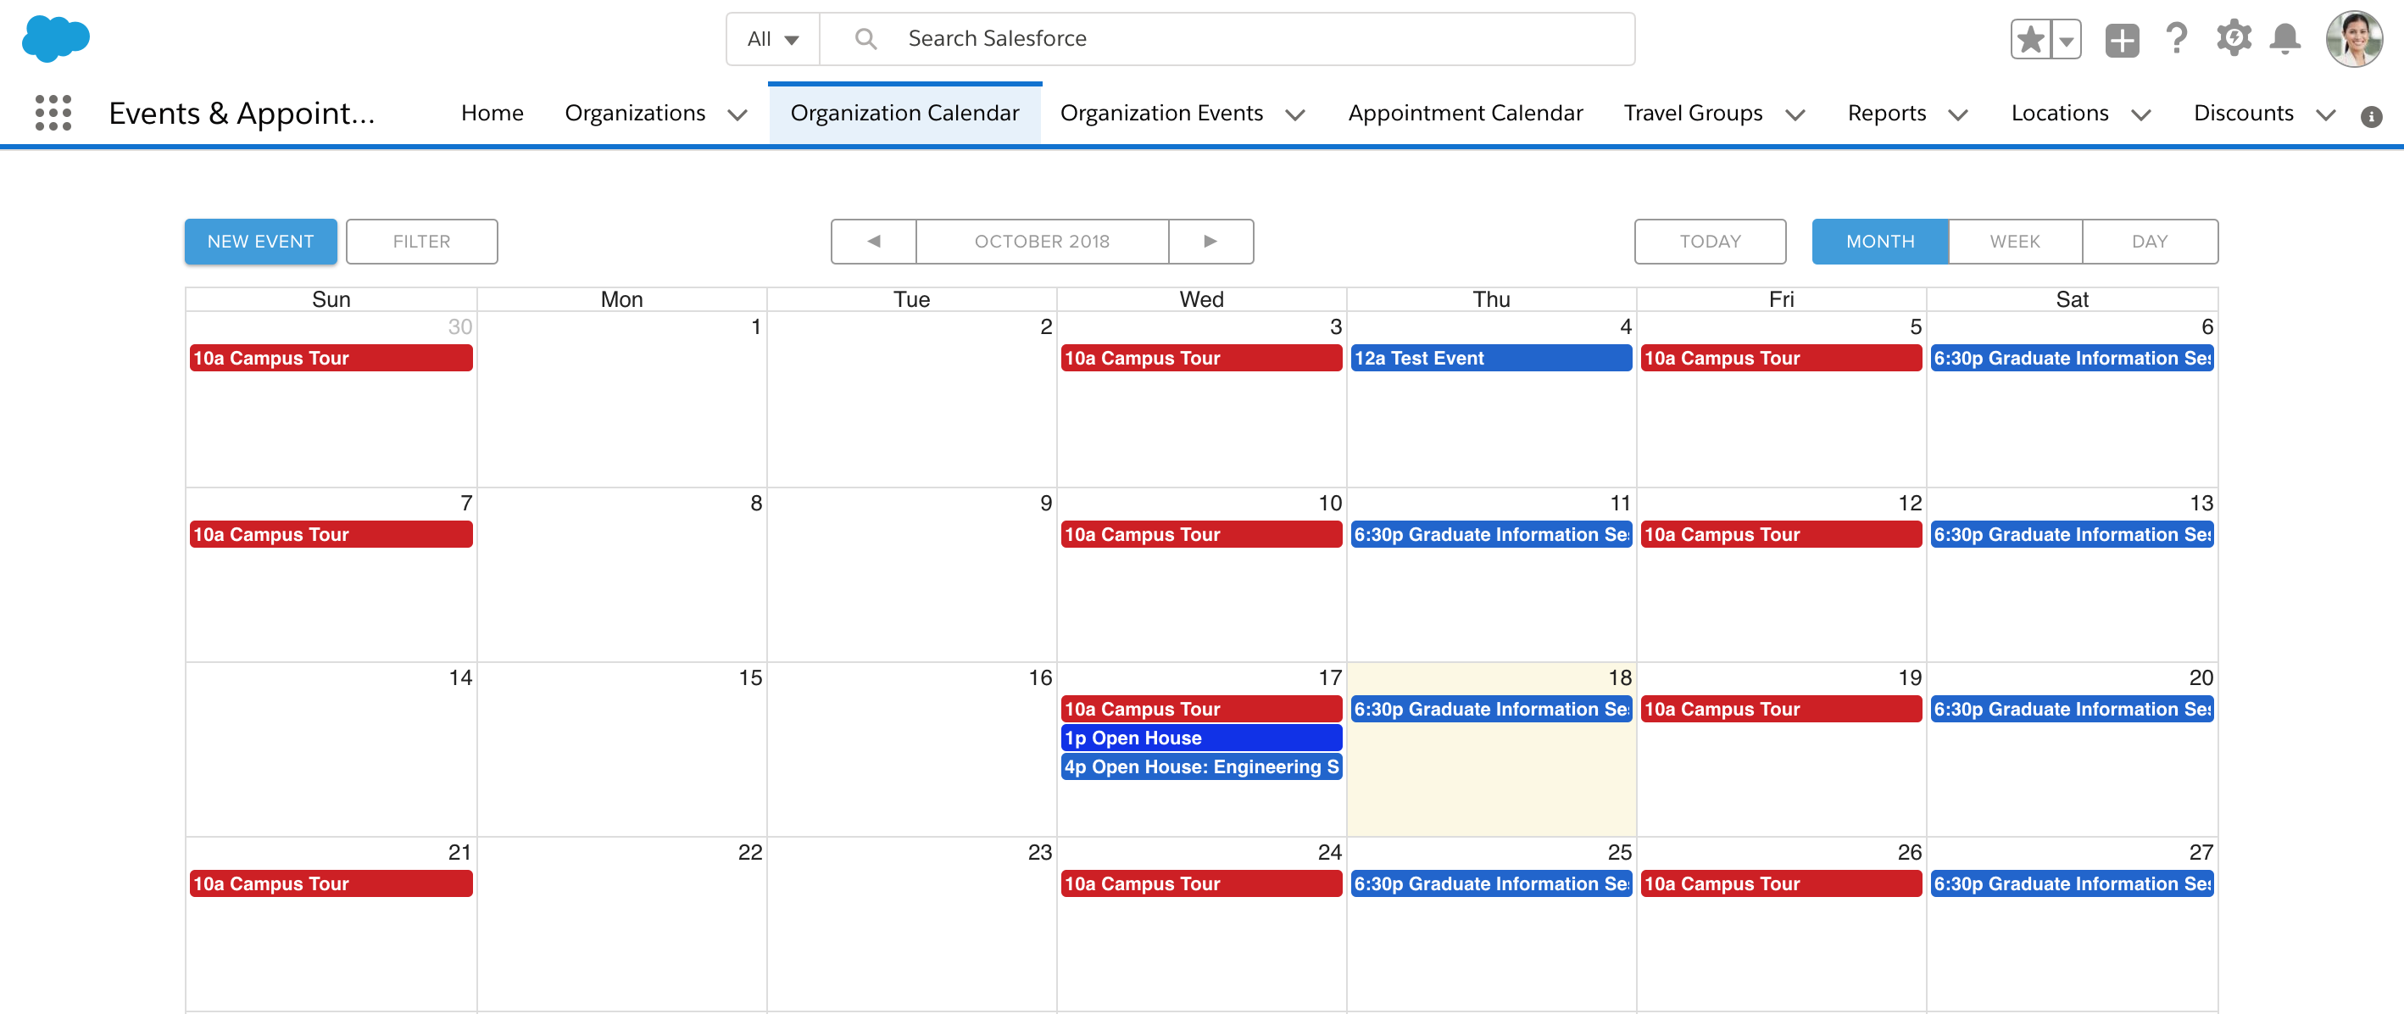Click the search magnifier icon

865,38
